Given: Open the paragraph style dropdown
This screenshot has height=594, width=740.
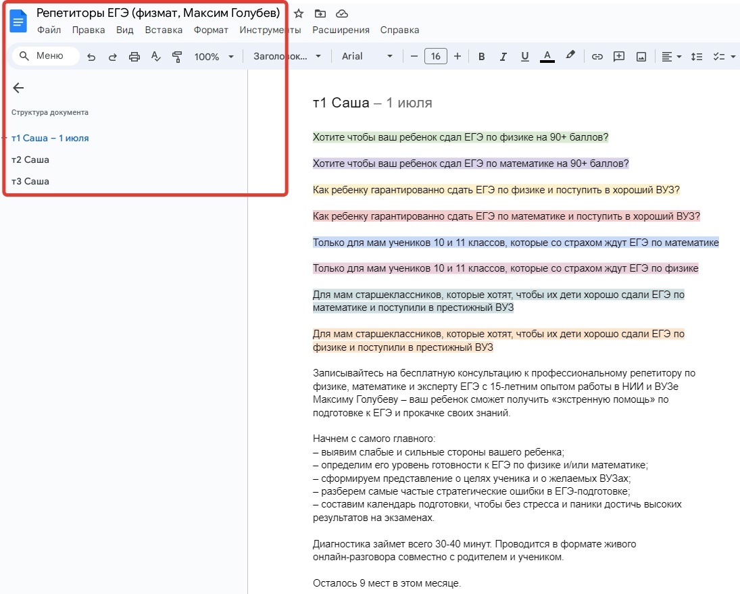Looking at the screenshot, I should click(287, 56).
